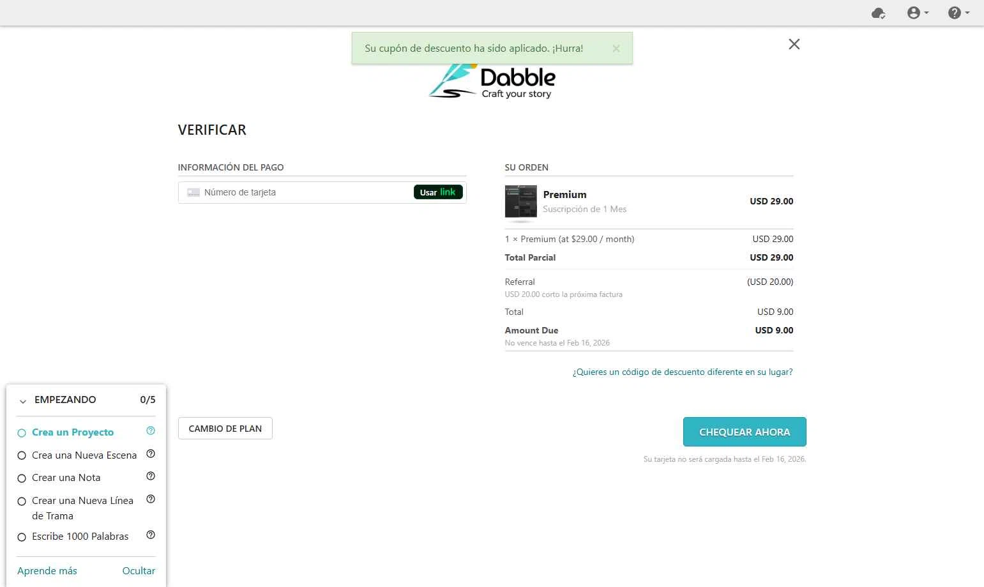Click the different discount code link
This screenshot has width=984, height=587.
683,372
